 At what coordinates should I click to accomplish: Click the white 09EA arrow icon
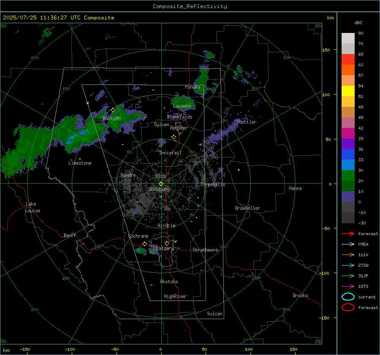point(348,244)
